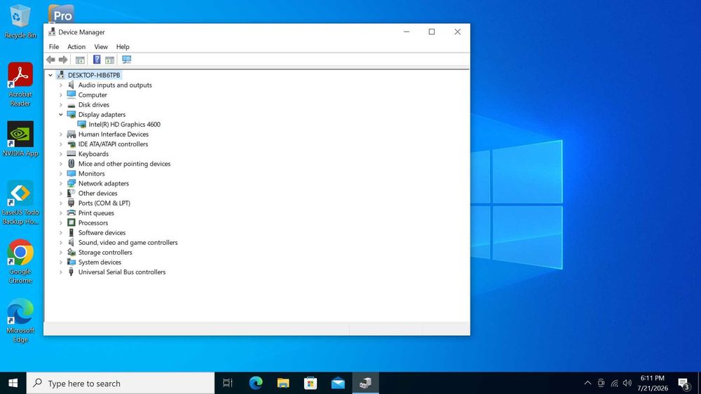701x394 pixels.
Task: Open the Recycle Bin desktop icon
Action: tap(20, 22)
